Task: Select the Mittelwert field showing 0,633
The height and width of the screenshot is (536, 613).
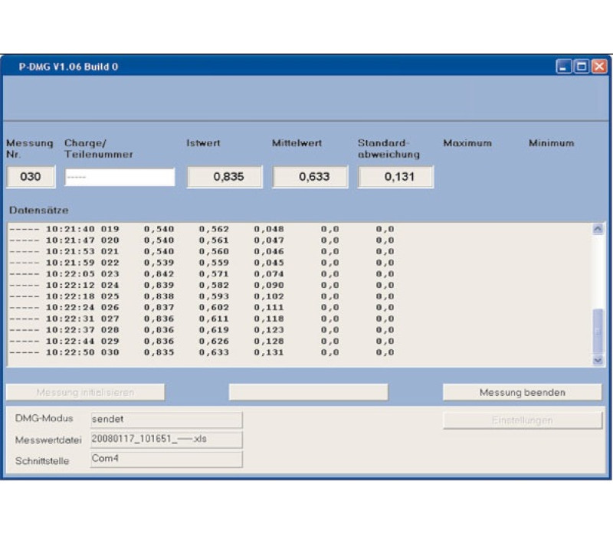Action: [x=310, y=177]
